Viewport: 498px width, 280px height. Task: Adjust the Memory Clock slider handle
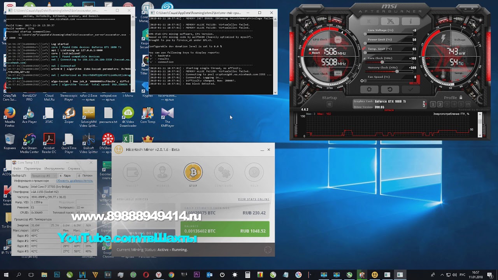[397, 72]
